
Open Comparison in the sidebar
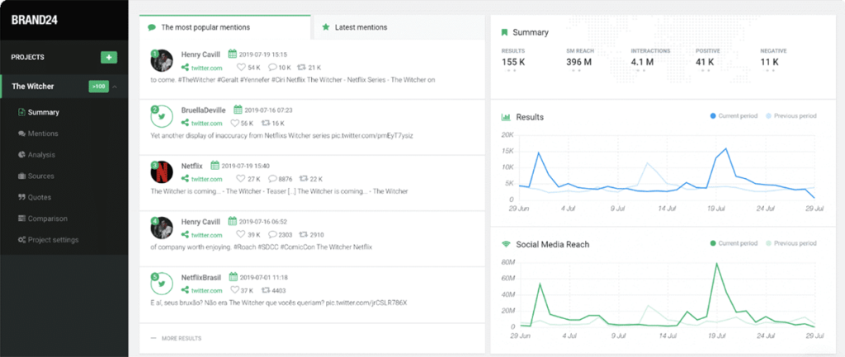tap(48, 218)
